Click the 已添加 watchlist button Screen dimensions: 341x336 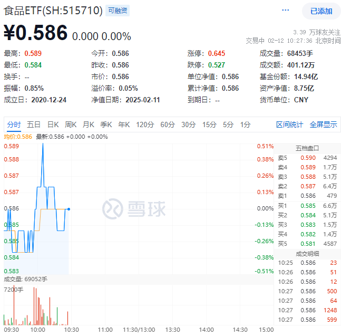coord(321,11)
